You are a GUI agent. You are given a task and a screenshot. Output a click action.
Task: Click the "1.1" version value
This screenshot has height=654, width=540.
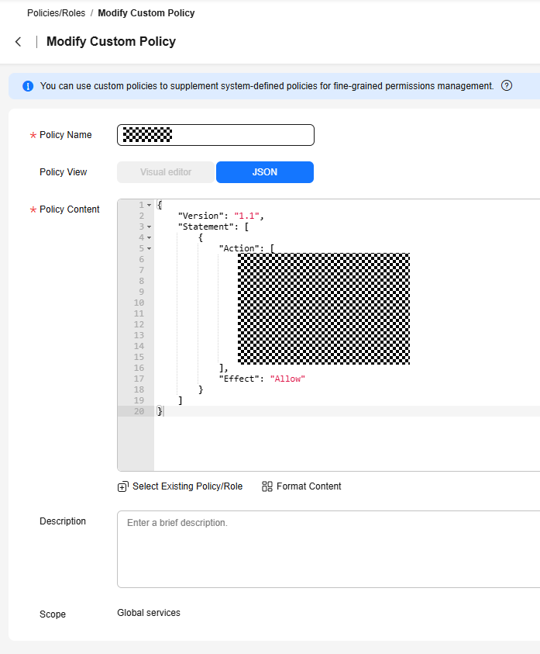click(x=246, y=216)
